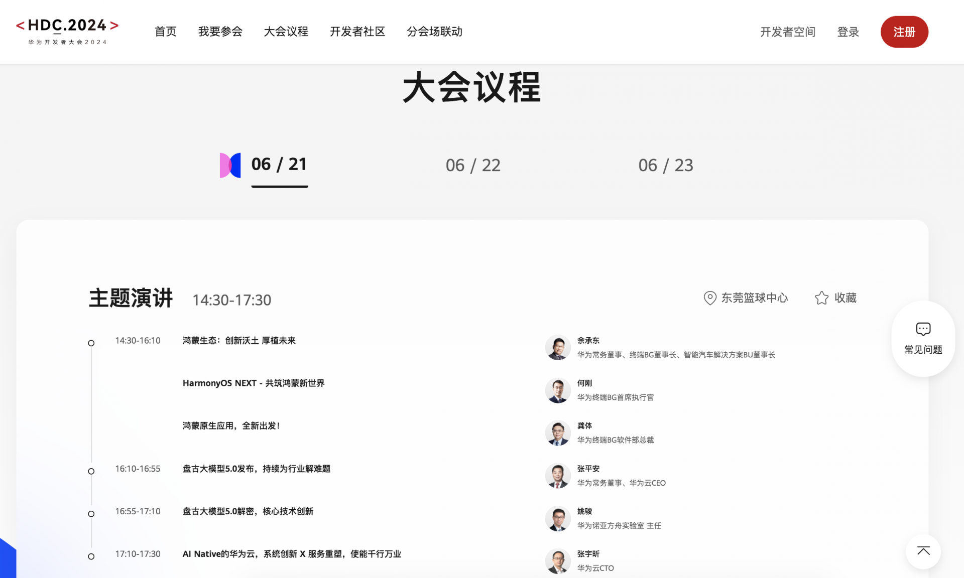Click the portrait of 姚骏

coord(558,518)
